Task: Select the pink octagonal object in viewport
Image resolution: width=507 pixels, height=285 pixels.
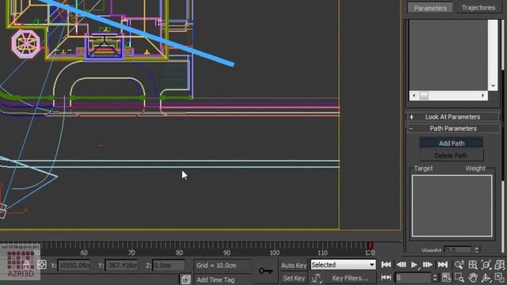Action: (26, 44)
